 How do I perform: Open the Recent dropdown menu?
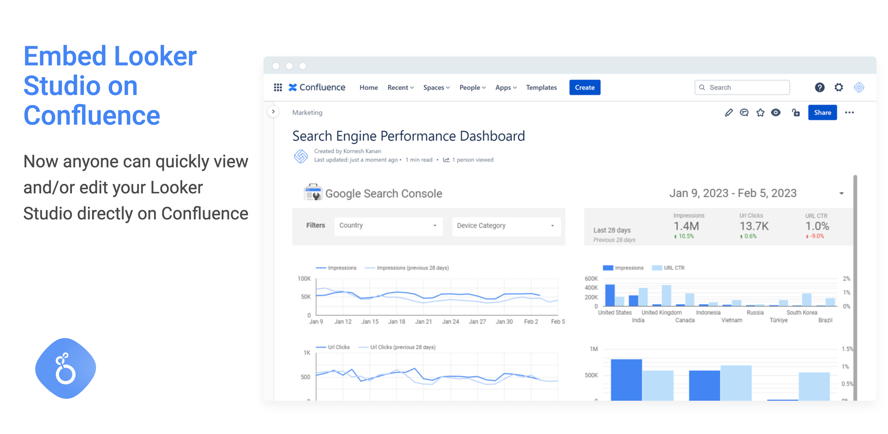[x=401, y=88]
